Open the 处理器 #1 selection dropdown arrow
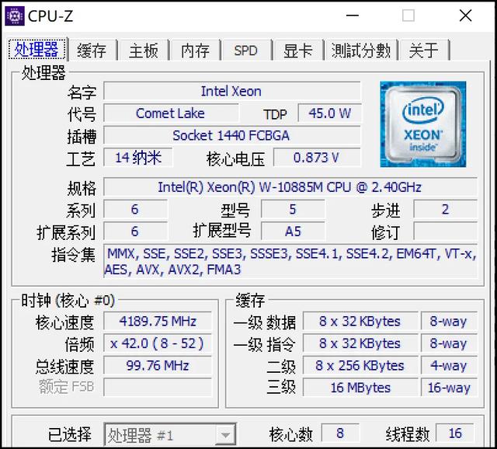 tap(225, 435)
